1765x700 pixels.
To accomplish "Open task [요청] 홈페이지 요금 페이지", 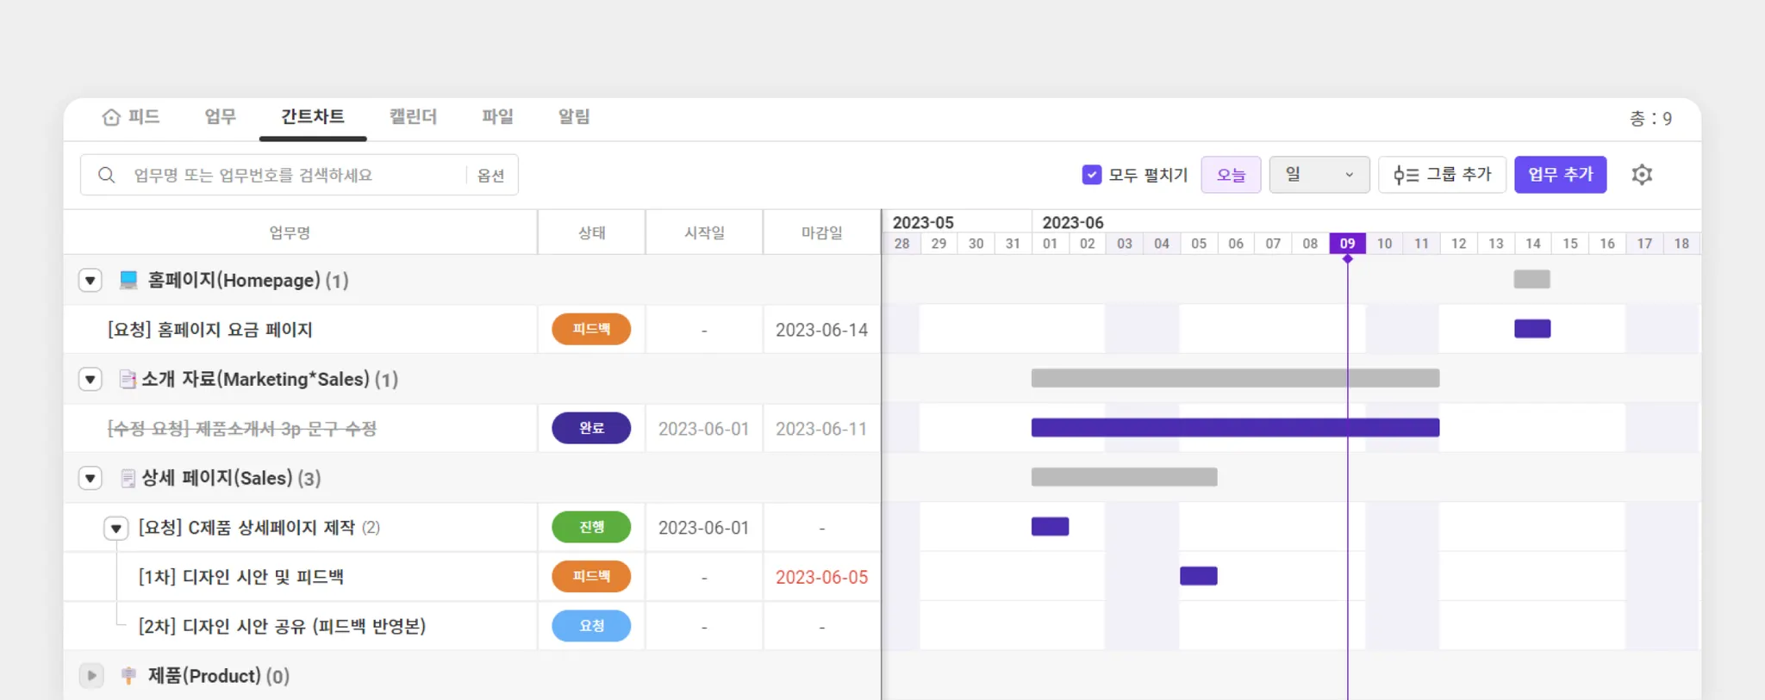I will (209, 330).
